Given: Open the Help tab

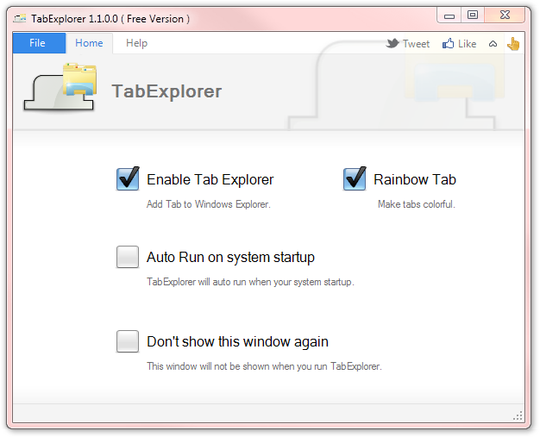Looking at the screenshot, I should tap(136, 43).
